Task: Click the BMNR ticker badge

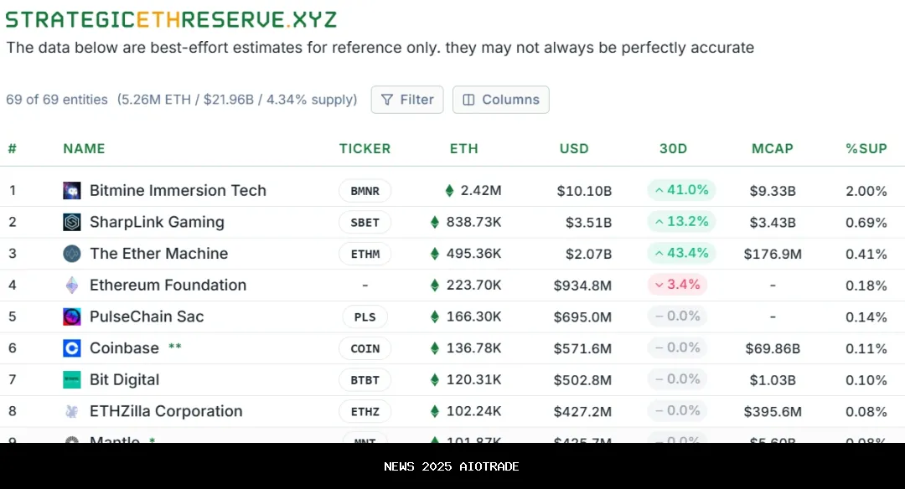Action: pyautogui.click(x=365, y=191)
